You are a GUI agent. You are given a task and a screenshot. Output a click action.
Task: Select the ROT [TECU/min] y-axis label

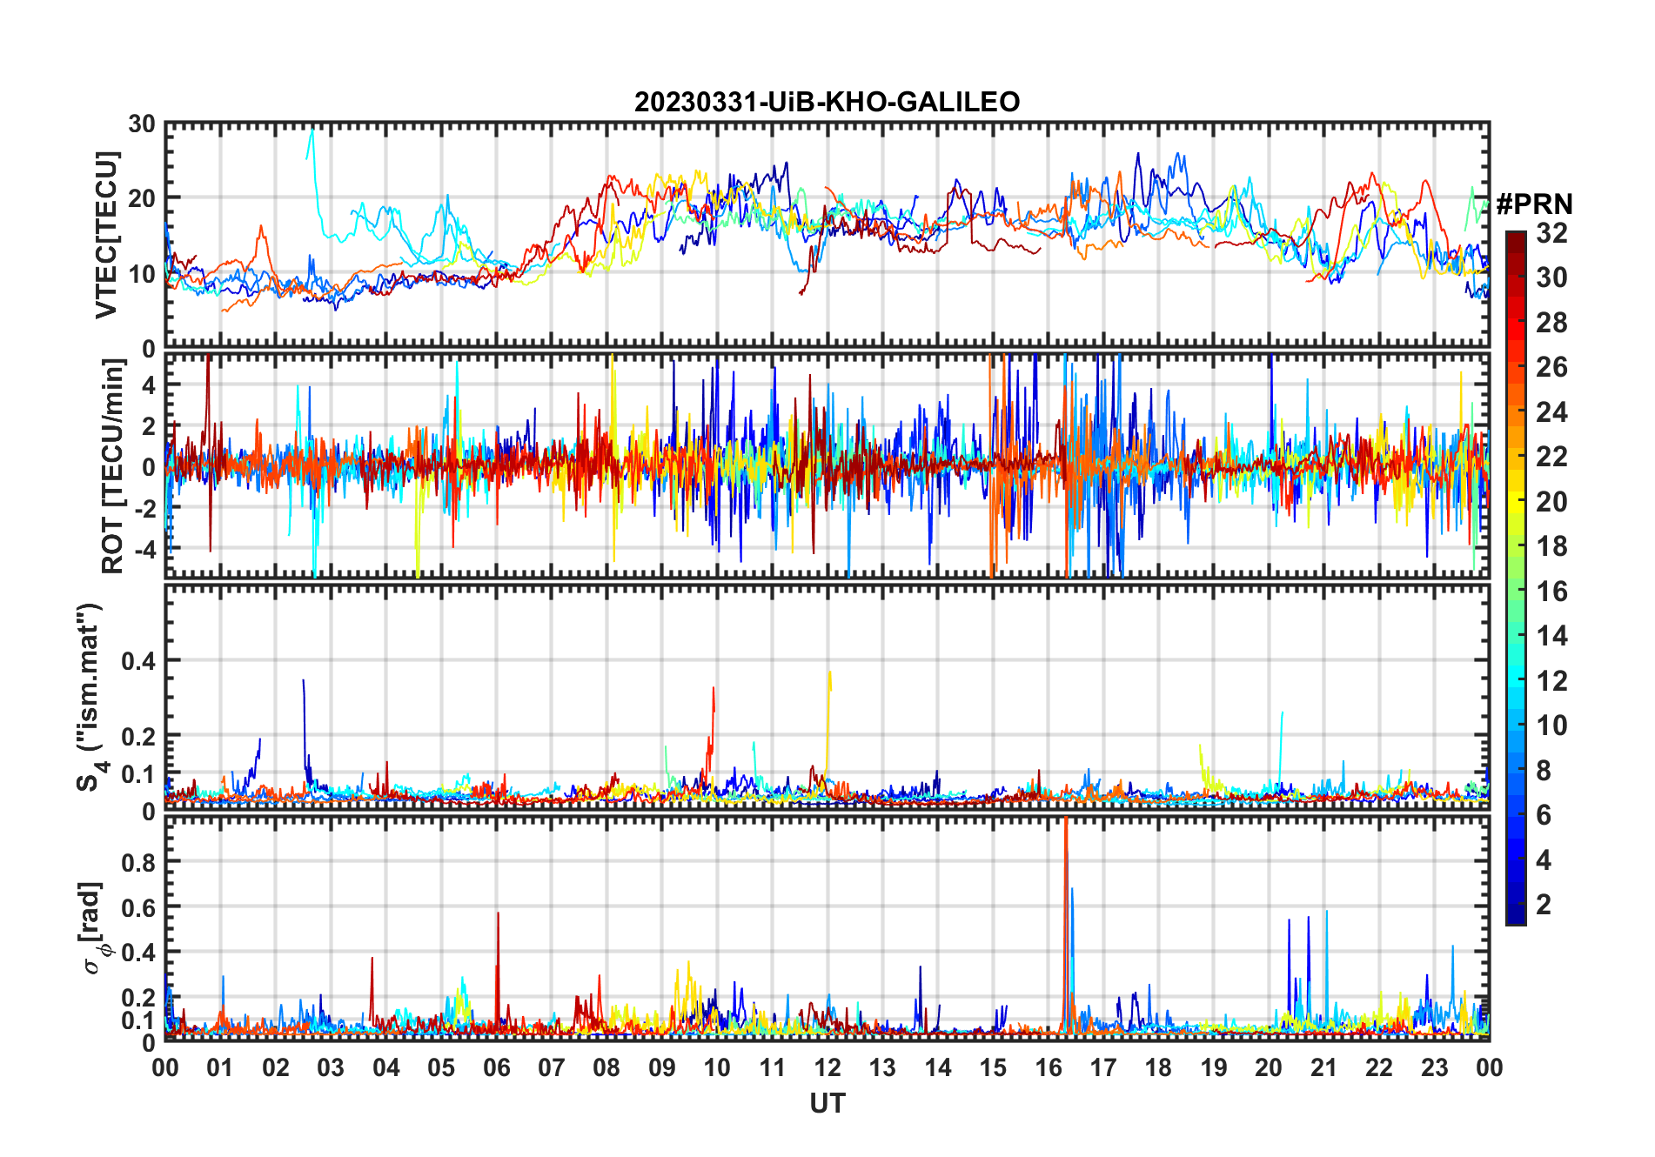[x=112, y=466]
